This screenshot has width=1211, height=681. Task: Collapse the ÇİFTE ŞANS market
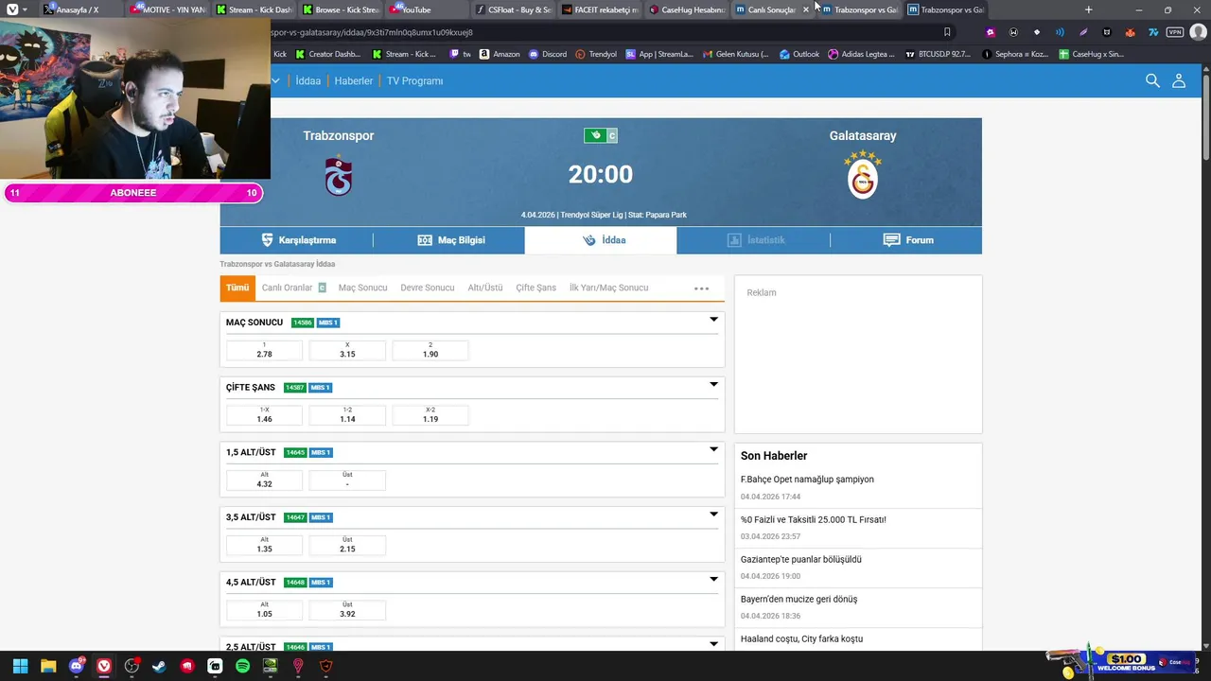[x=713, y=385]
